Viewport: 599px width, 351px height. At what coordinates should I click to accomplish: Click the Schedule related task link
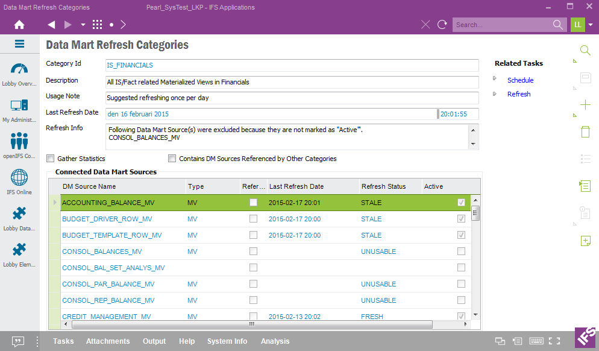point(520,80)
